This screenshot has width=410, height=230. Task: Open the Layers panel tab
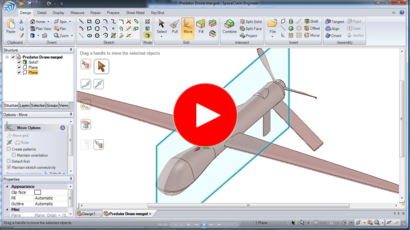pos(24,105)
